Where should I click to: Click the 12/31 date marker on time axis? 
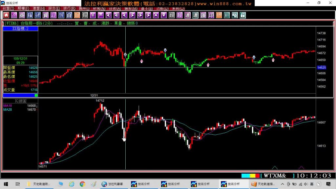(x=94, y=95)
